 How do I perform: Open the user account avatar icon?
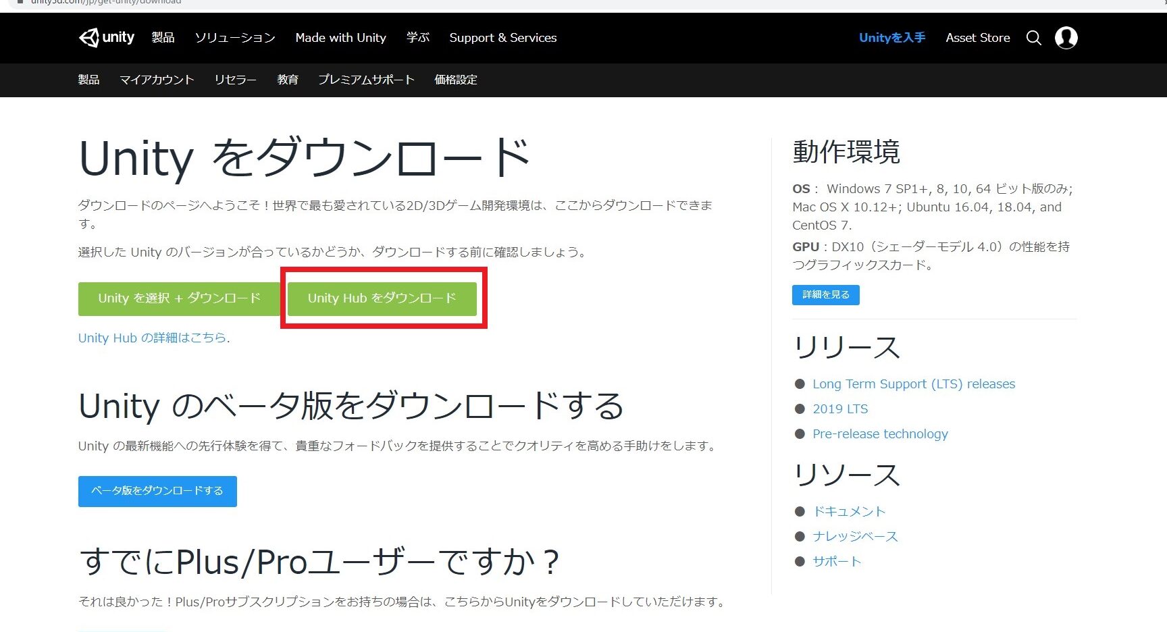1066,38
